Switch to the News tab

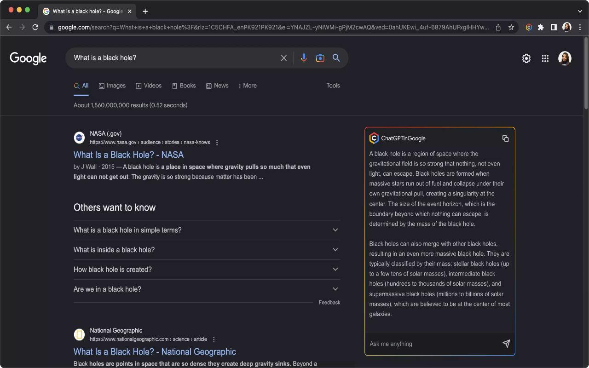tap(217, 86)
